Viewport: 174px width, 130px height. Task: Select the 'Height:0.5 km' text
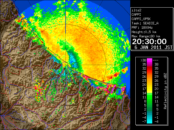click(x=144, y=32)
